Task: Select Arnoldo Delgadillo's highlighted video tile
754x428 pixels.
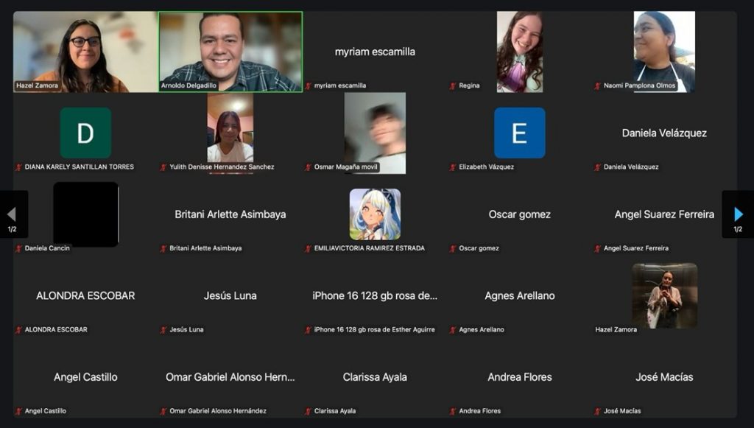Action: (230, 52)
